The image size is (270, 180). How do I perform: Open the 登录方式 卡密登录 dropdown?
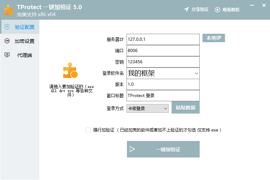click(148, 109)
